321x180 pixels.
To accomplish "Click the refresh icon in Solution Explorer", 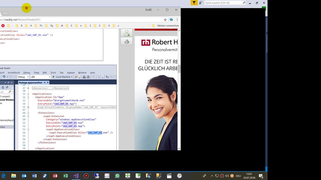I will click(3, 87).
